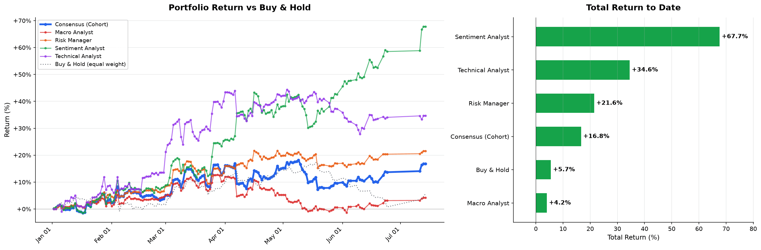Select the Buy & Hold bar
This screenshot has height=250, width=761.
pyautogui.click(x=543, y=170)
